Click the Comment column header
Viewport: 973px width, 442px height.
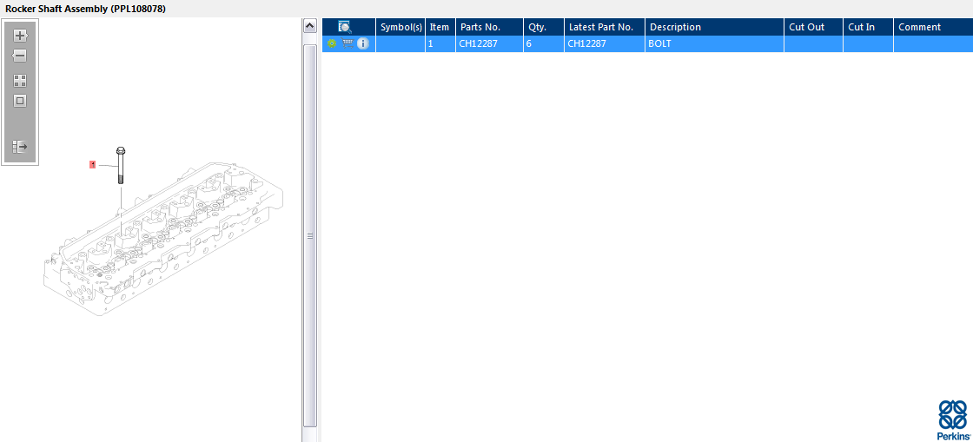pyautogui.click(x=933, y=27)
